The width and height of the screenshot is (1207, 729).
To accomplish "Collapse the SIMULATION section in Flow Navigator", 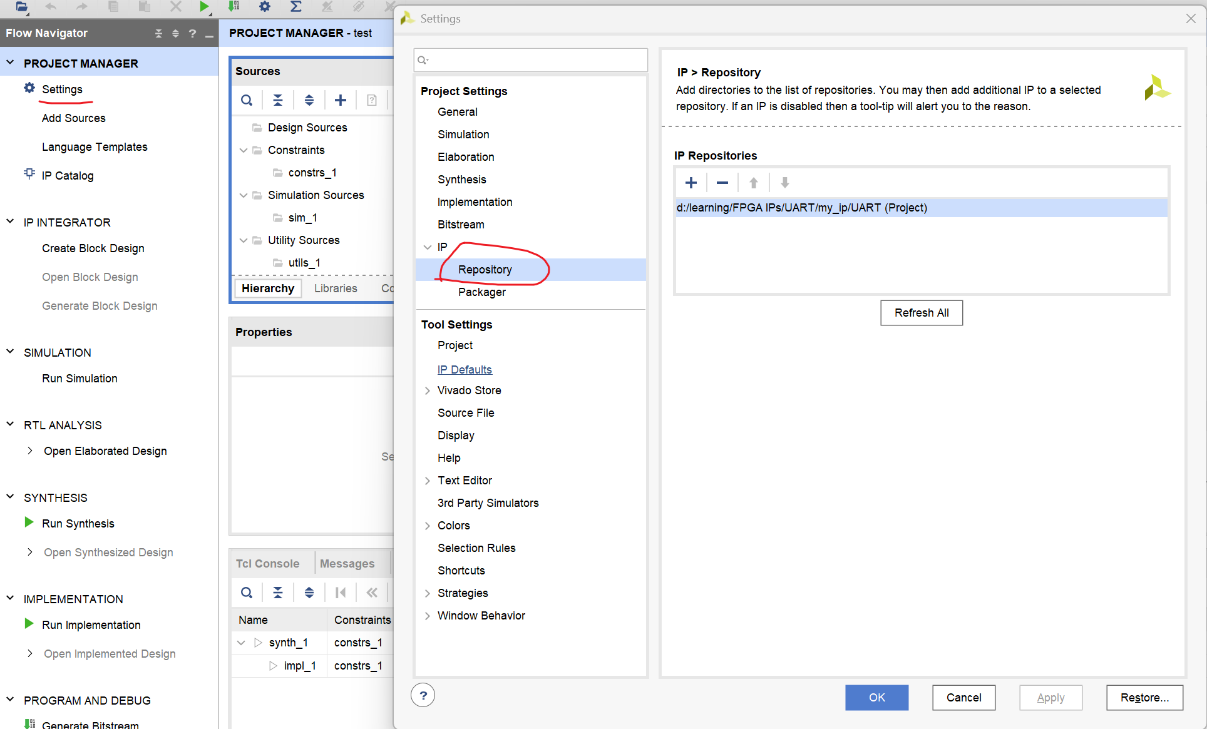I will point(10,352).
